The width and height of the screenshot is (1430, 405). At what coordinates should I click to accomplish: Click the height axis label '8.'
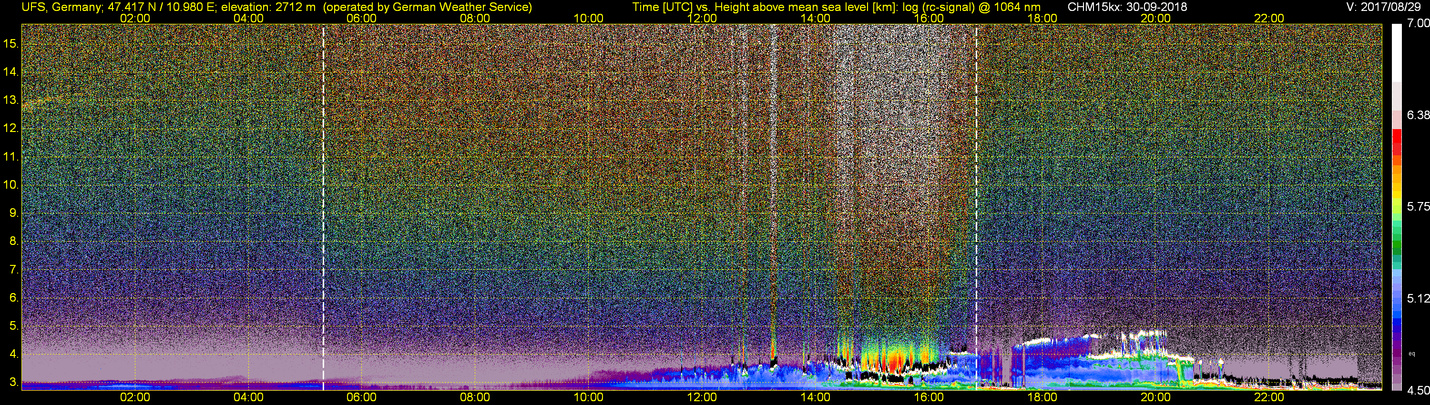(14, 242)
